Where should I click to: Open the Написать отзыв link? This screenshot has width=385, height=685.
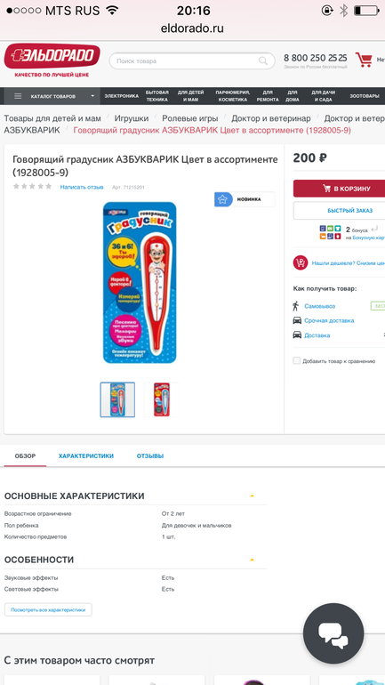click(x=82, y=187)
